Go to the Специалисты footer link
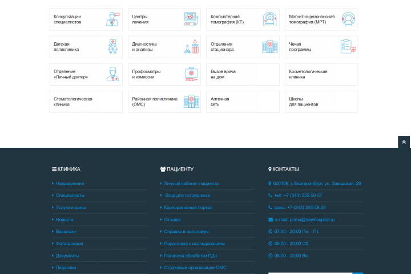Screen dimensions: 411x274 [x=70, y=195]
